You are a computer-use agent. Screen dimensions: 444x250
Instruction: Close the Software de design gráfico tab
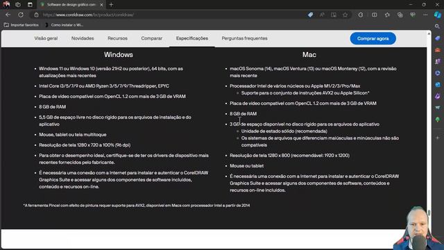click(x=102, y=5)
